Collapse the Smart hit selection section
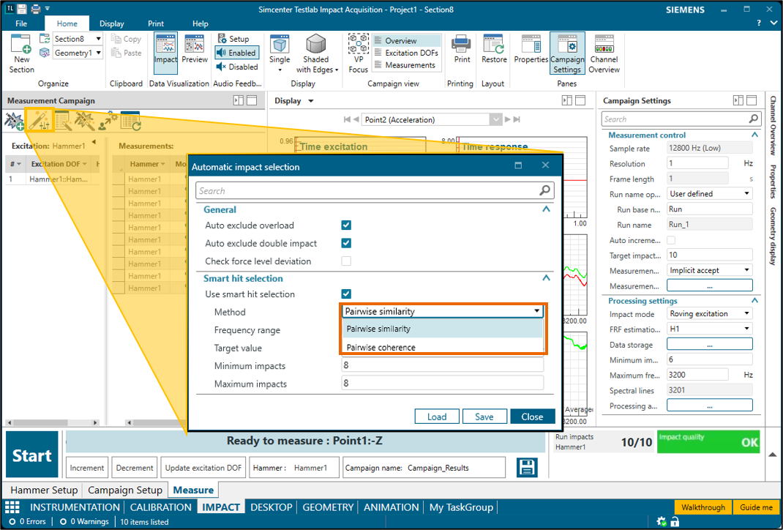Viewport: 783px width, 530px height. [x=545, y=278]
